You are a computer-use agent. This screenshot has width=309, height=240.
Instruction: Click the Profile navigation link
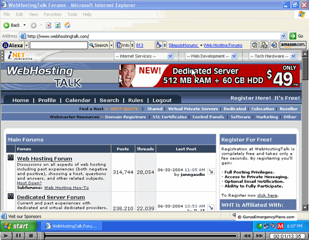pos(47,100)
